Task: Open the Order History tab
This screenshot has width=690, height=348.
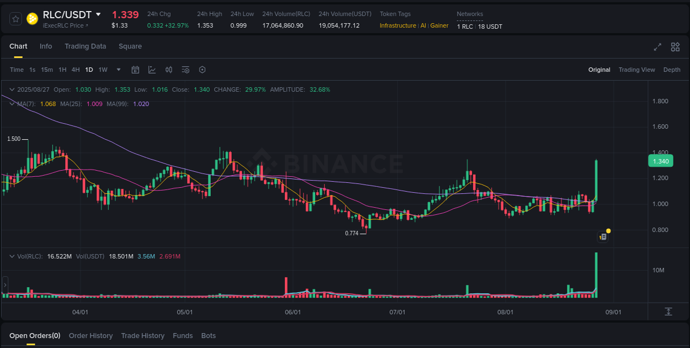Action: click(x=91, y=335)
